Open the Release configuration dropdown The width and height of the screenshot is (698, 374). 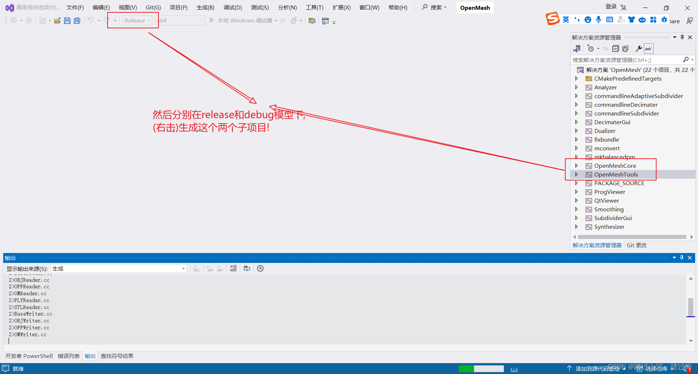tap(149, 20)
